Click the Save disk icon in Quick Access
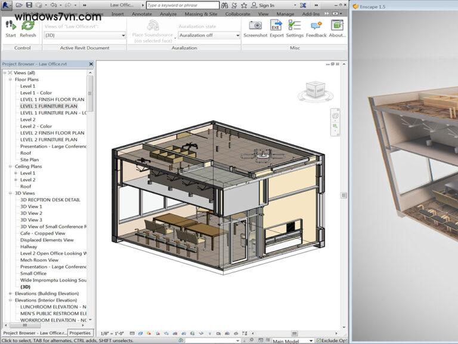 [x=29, y=5]
